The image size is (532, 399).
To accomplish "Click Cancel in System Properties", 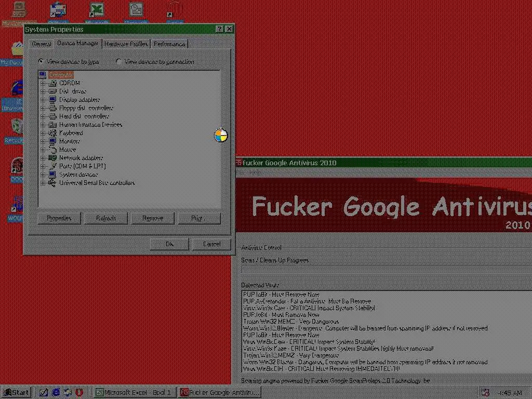I will [212, 244].
